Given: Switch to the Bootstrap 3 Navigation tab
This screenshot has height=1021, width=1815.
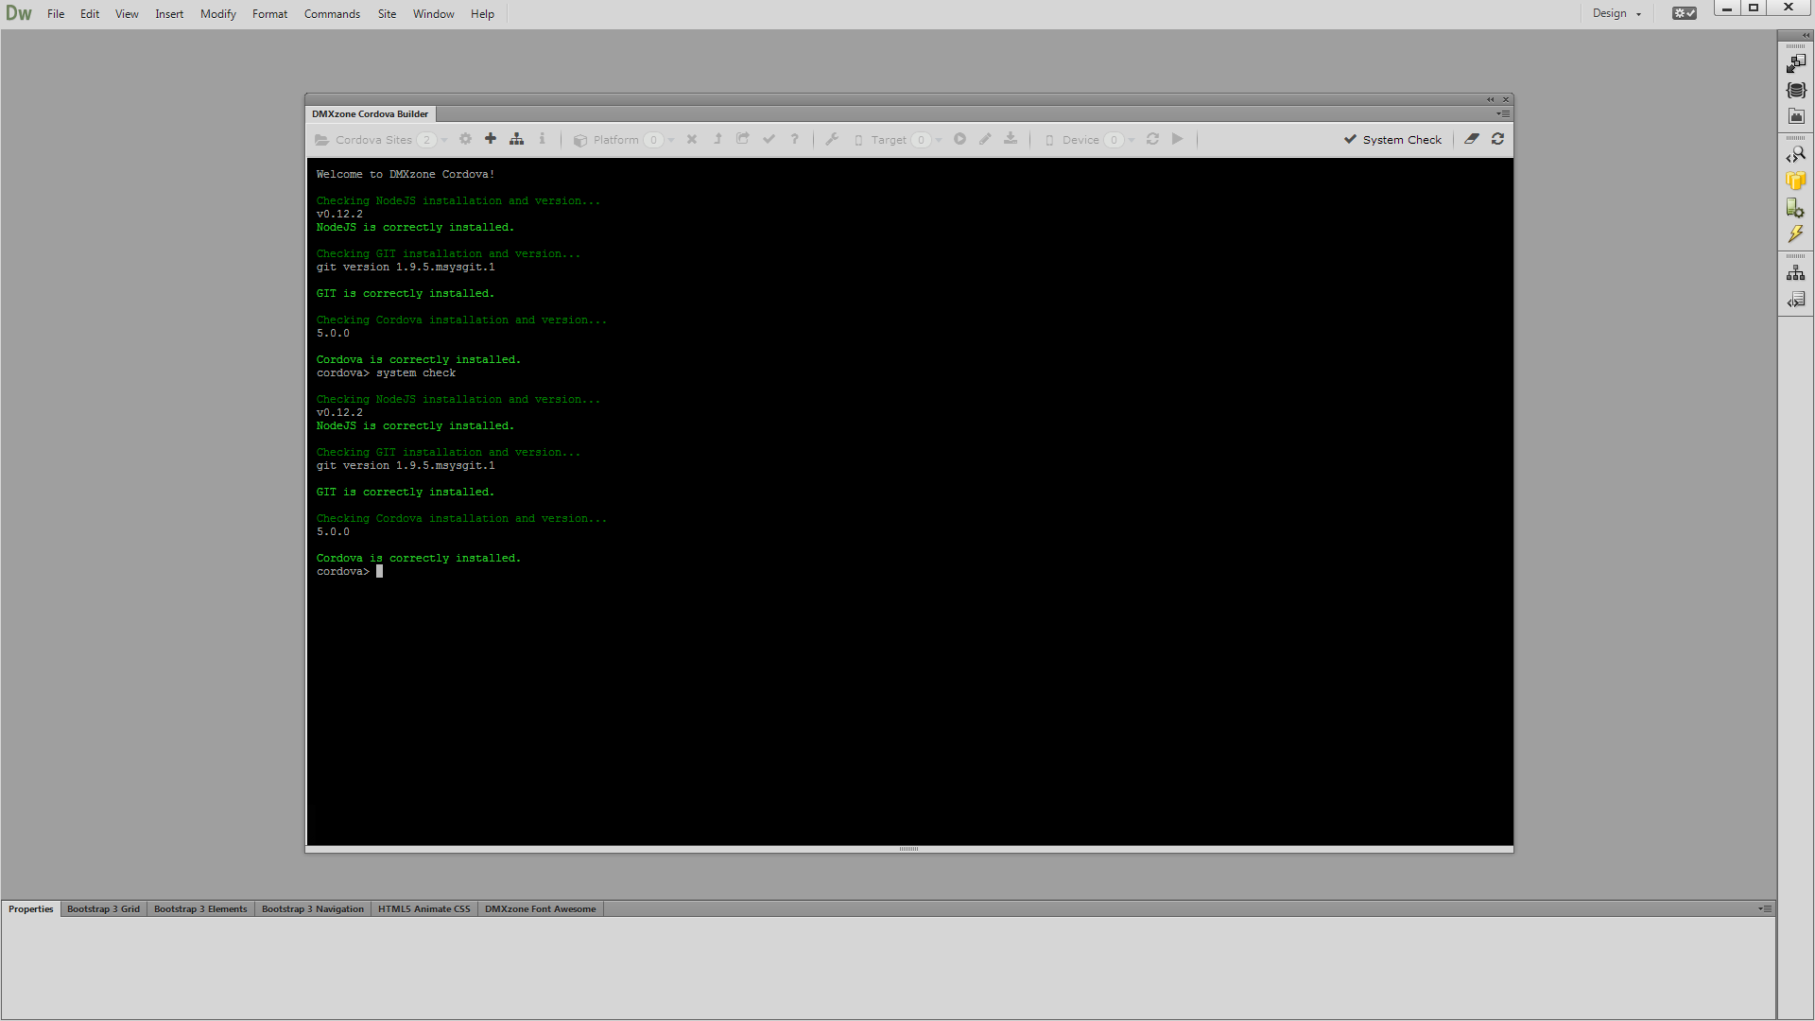Looking at the screenshot, I should [x=313, y=909].
